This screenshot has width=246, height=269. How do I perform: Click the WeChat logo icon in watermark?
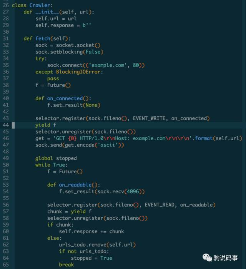pos(207,258)
